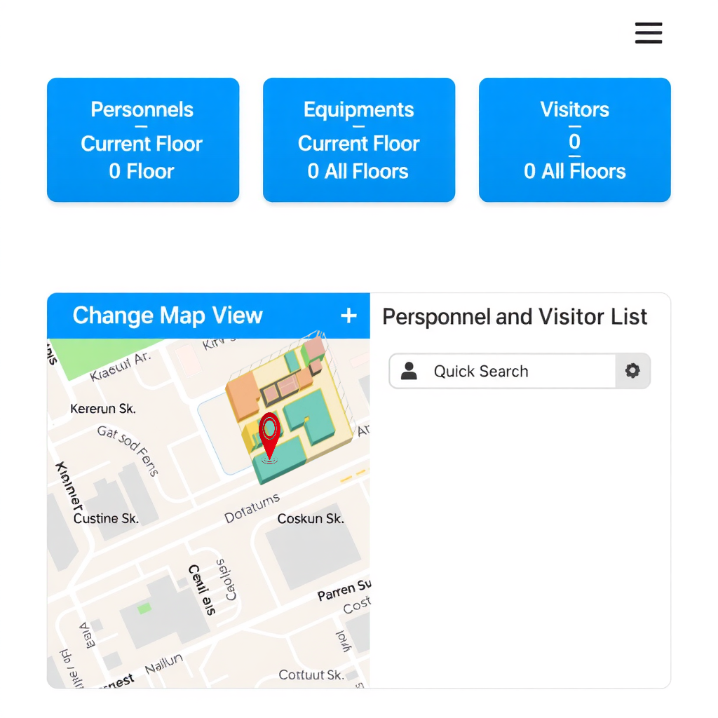This screenshot has width=718, height=718.
Task: Click the Custine Sk. street label
Action: (106, 519)
